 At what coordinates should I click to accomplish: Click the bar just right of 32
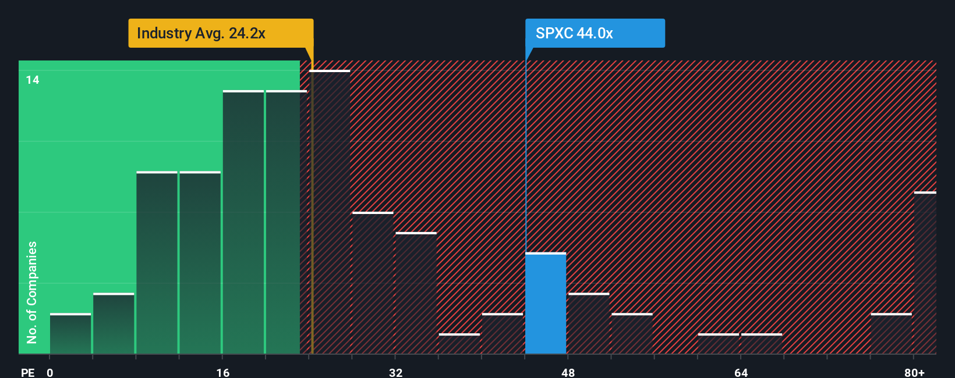coord(416,293)
